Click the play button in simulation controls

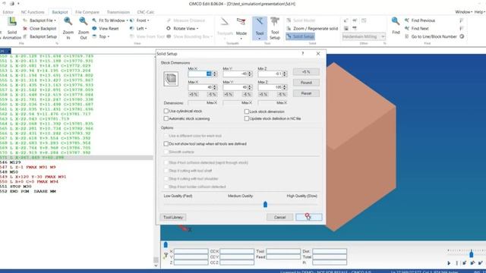tap(449, 263)
